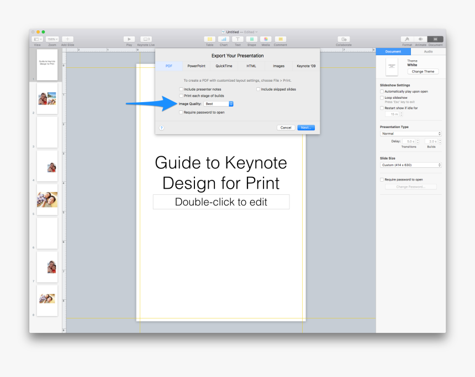Screen dimensions: 475x377
Task: Add a Comment from the toolbar
Action: coord(281,39)
